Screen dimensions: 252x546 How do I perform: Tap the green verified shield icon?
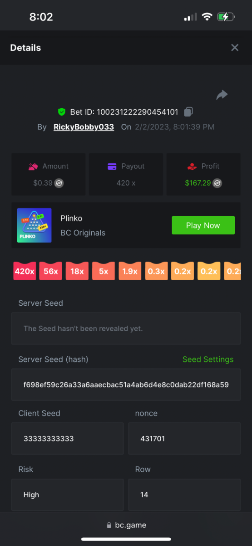click(x=62, y=112)
